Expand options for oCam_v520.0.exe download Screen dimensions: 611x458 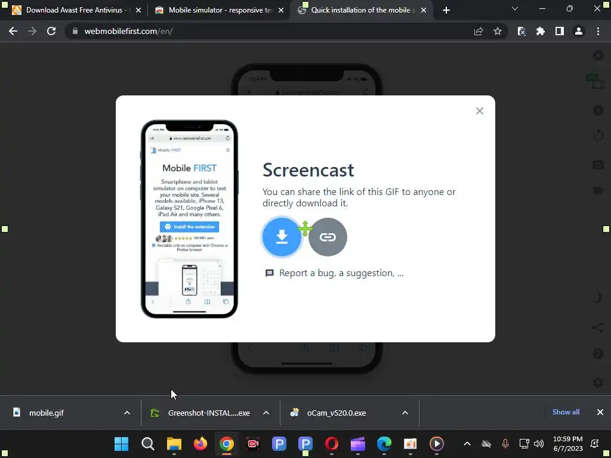405,413
